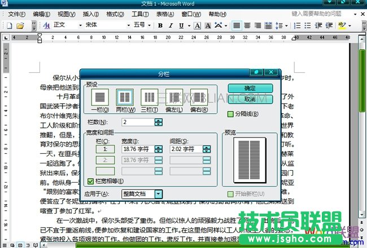Click the column preview thumbnail
Viewport: 367px width, 248px height.
(x=250, y=160)
